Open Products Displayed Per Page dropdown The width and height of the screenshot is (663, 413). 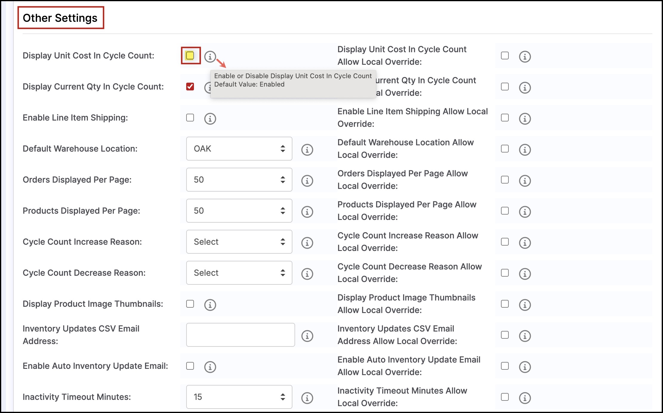click(x=239, y=211)
